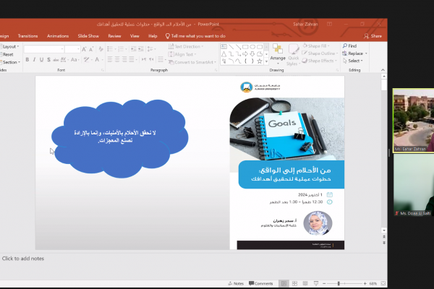434x289 pixels.
Task: Click Tell me what you want to do
Action: tap(197, 35)
